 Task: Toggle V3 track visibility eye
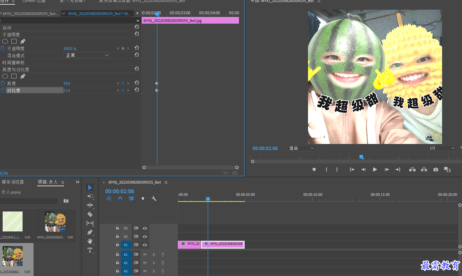[145, 228]
